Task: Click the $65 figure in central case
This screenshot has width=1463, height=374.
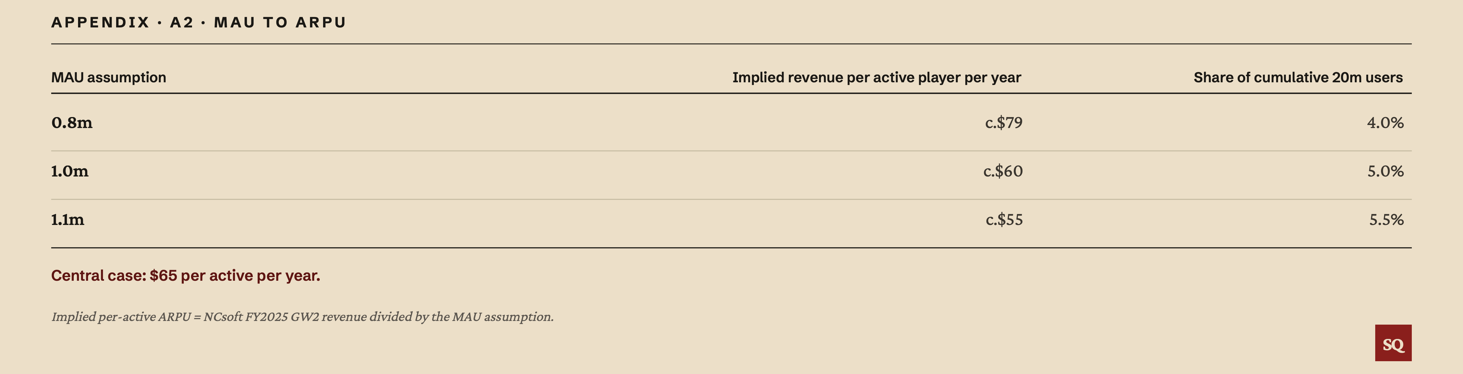Action: (164, 276)
